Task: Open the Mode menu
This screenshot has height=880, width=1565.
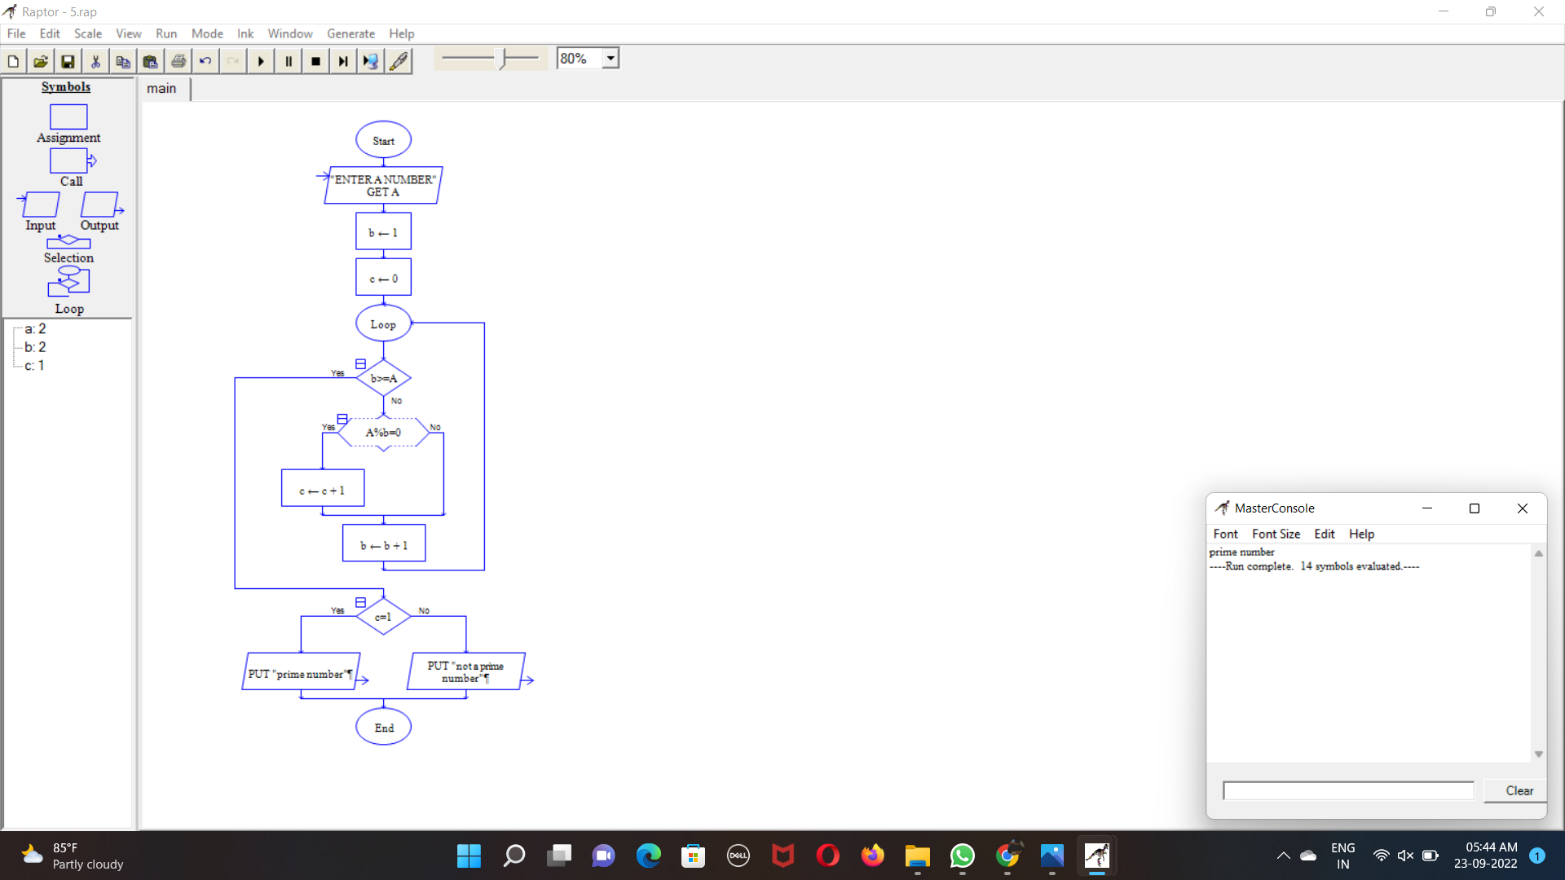Action: click(x=207, y=33)
